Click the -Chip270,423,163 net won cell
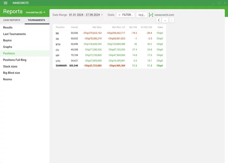Image resolution: width=228 pixels, height=163 pixels. click(x=92, y=33)
